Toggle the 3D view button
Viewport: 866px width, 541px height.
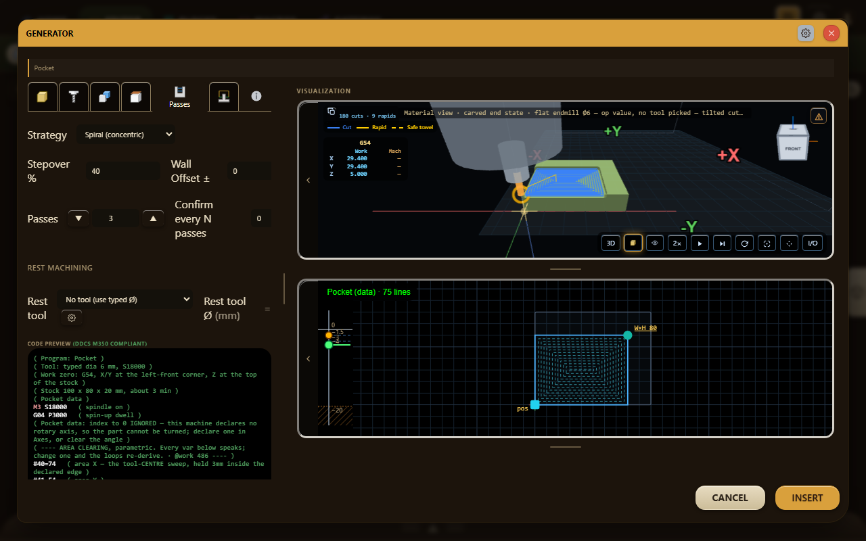[x=611, y=243]
